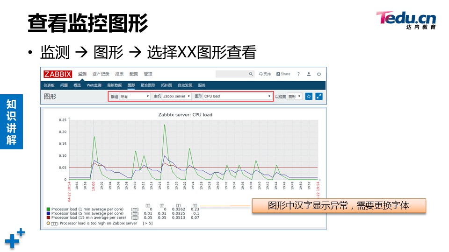
Task: Switch to 图形 submenu tab
Action: tap(131, 85)
